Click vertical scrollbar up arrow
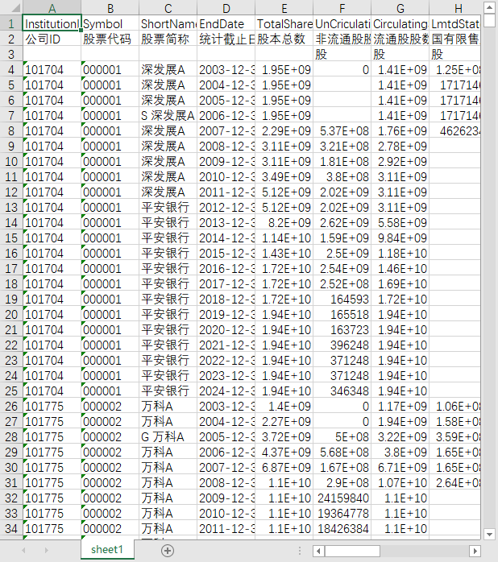 (489, 7)
